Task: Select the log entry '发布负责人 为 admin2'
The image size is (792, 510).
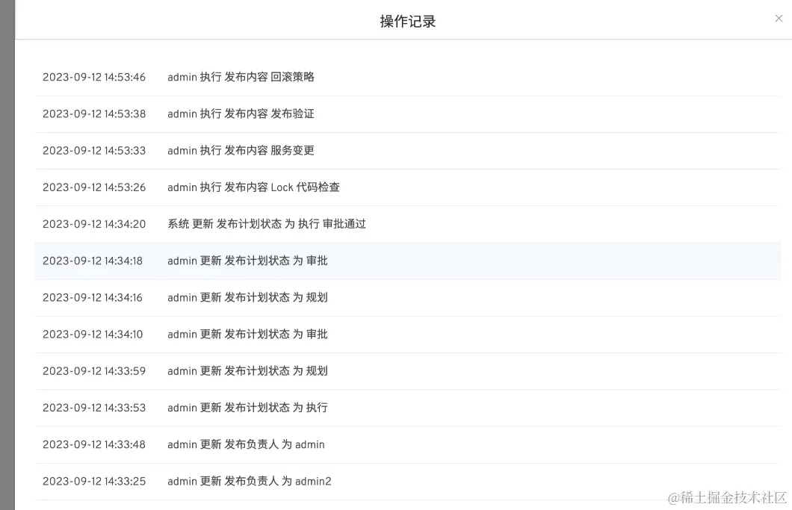Action: pos(250,482)
